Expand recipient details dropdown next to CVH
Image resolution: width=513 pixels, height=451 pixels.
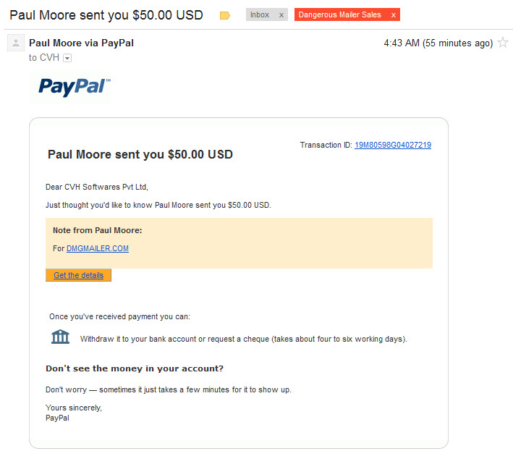coord(67,58)
